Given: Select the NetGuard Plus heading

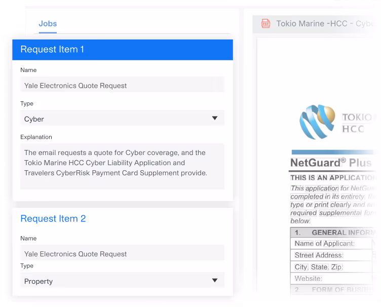Looking at the screenshot, I should tap(331, 163).
